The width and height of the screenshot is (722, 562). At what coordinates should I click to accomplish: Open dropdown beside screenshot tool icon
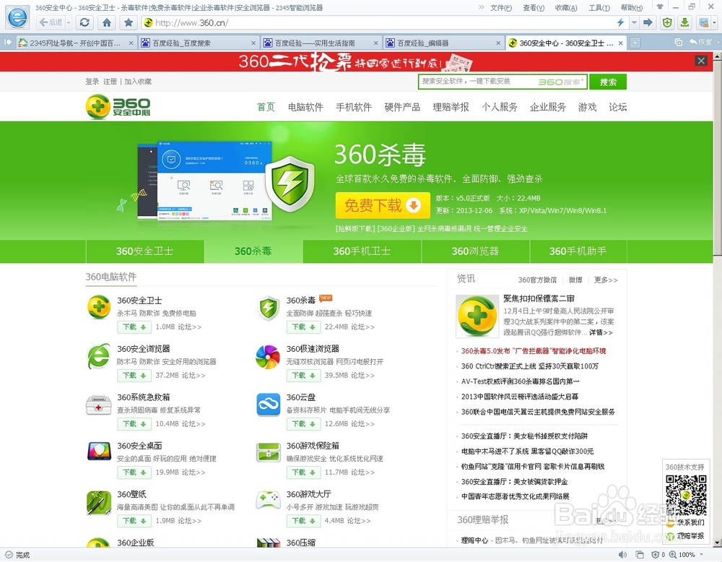715,22
